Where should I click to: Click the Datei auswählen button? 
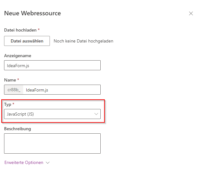point(27,41)
